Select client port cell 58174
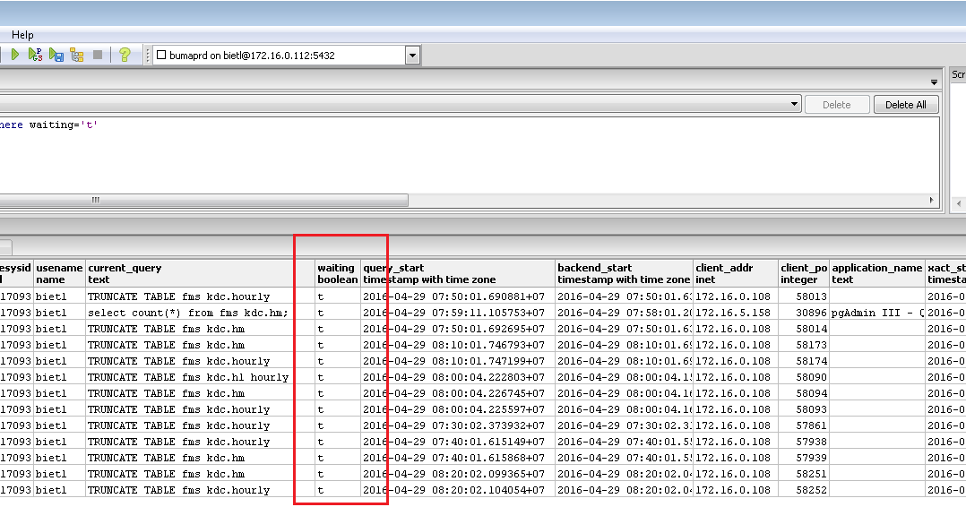Image resolution: width=966 pixels, height=507 pixels. 804,361
